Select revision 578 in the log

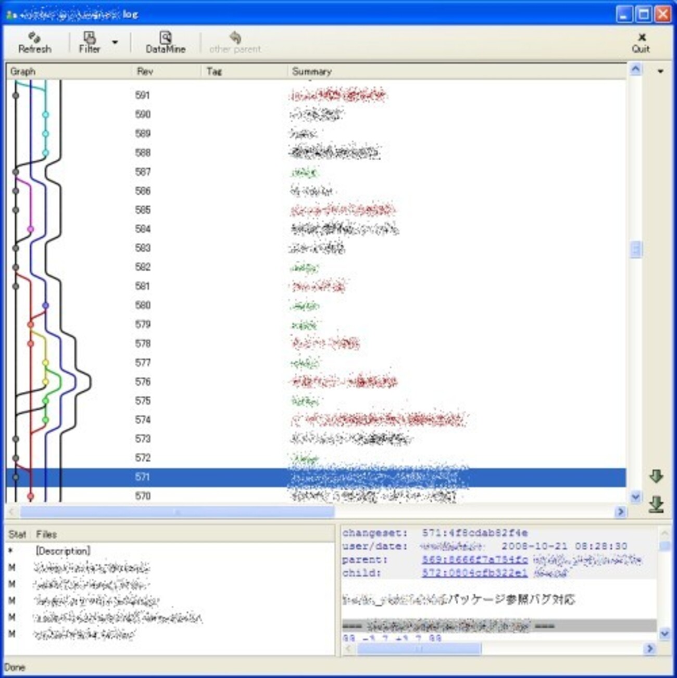pyautogui.click(x=316, y=343)
